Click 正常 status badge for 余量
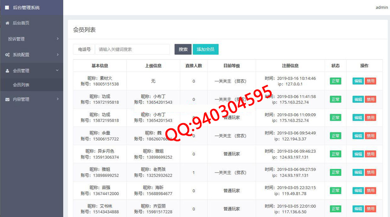Viewport: 390px width, 217px height. point(335,136)
